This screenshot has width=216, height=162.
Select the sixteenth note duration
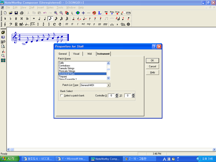[56, 18]
